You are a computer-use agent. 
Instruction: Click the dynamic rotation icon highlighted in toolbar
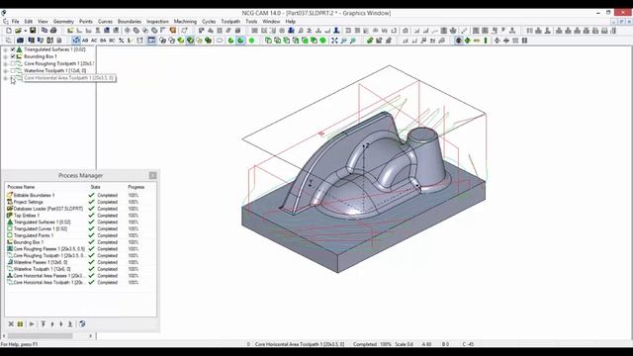pos(76,41)
